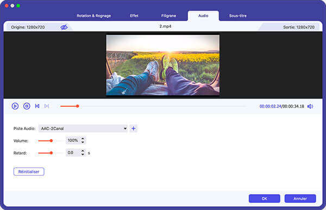Click the Sortie: 1280x720 label

click(x=299, y=27)
